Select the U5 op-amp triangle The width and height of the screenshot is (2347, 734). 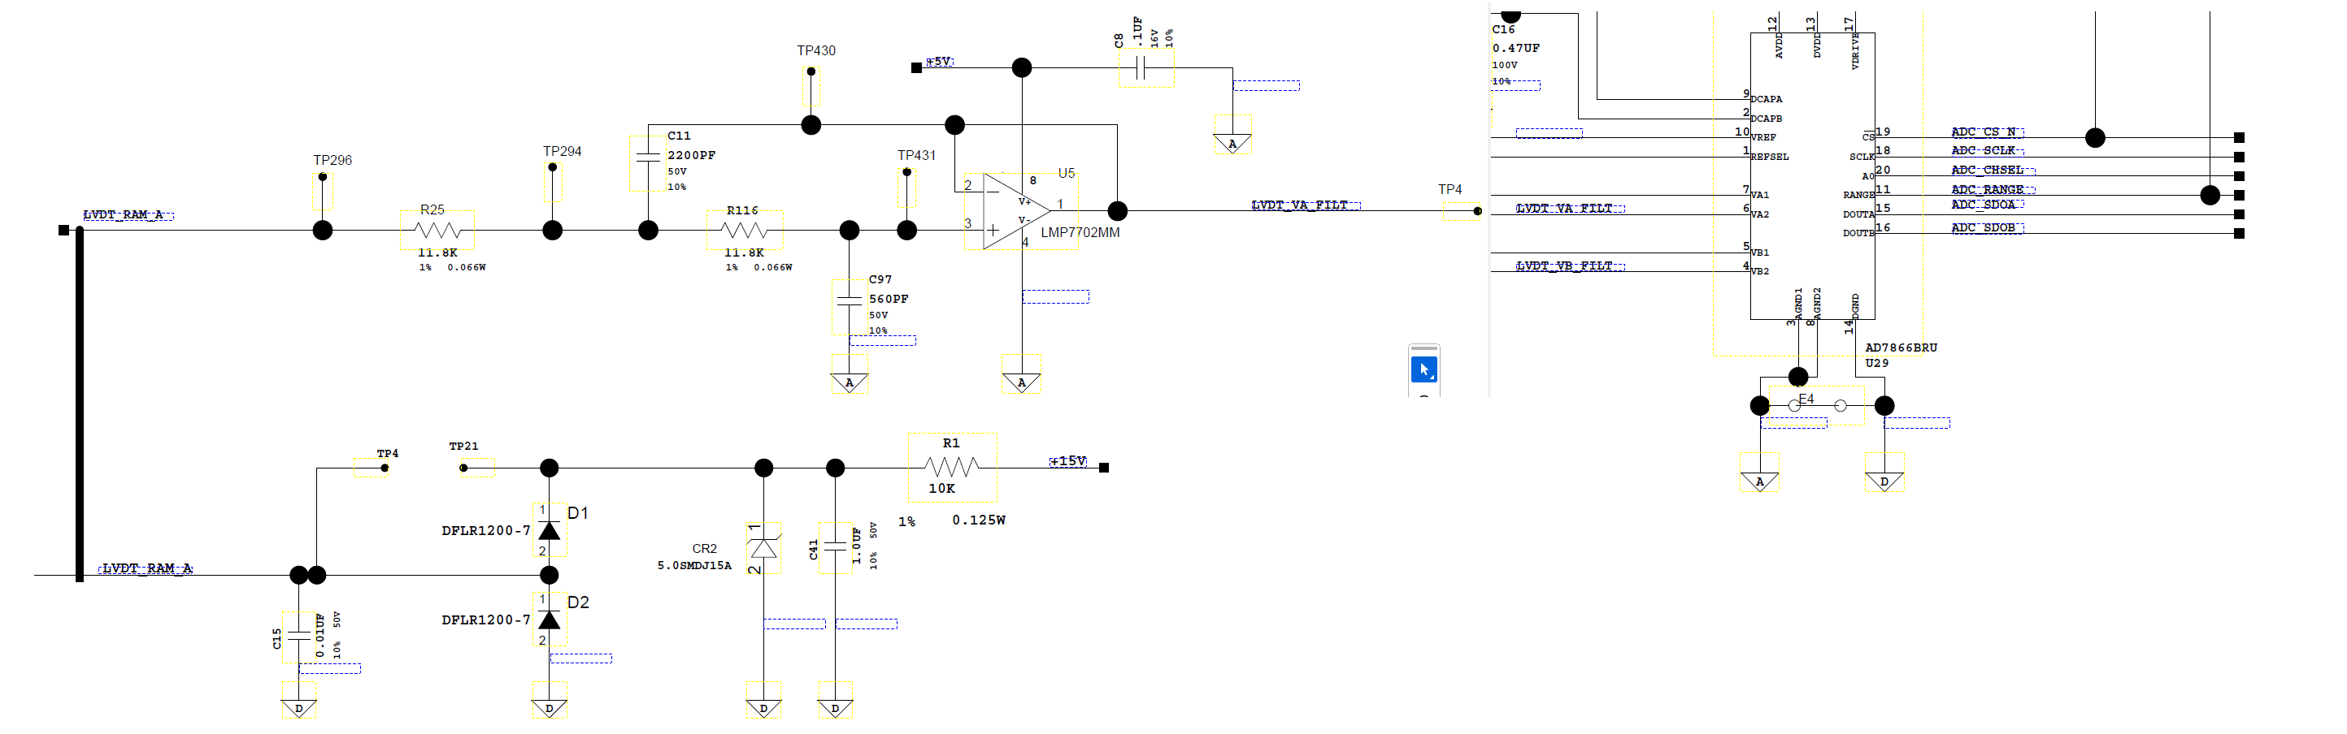click(1016, 210)
